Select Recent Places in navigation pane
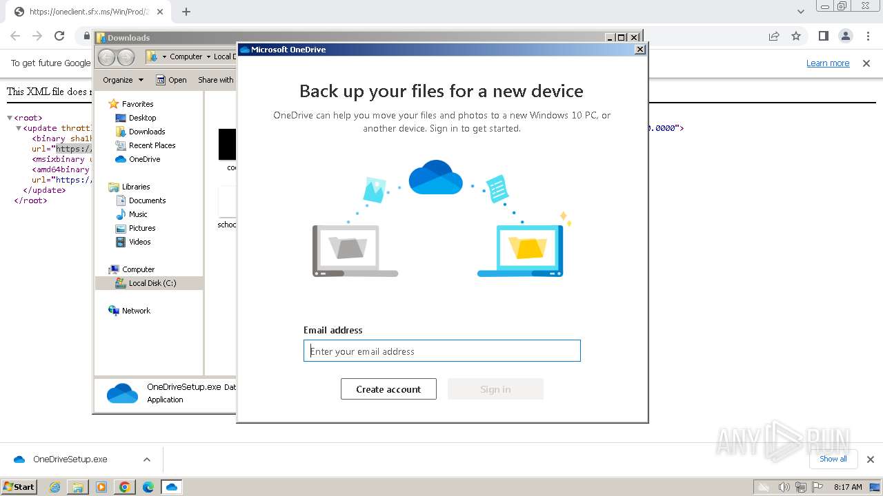883x496 pixels. coord(152,145)
